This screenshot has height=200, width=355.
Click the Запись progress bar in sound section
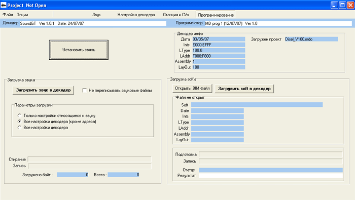pos(89,166)
